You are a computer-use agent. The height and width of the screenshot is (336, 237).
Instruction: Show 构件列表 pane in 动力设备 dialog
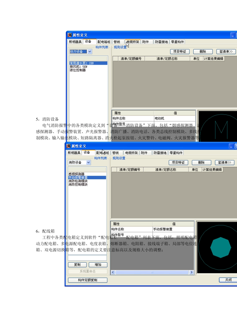pyautogui.click(x=102, y=47)
